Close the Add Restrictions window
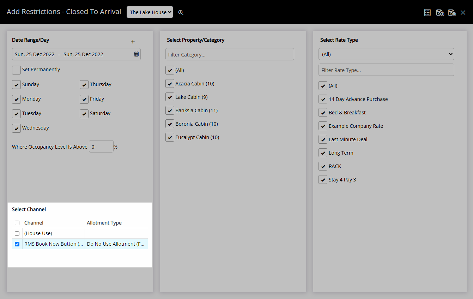This screenshot has height=299, width=473. pyautogui.click(x=463, y=12)
